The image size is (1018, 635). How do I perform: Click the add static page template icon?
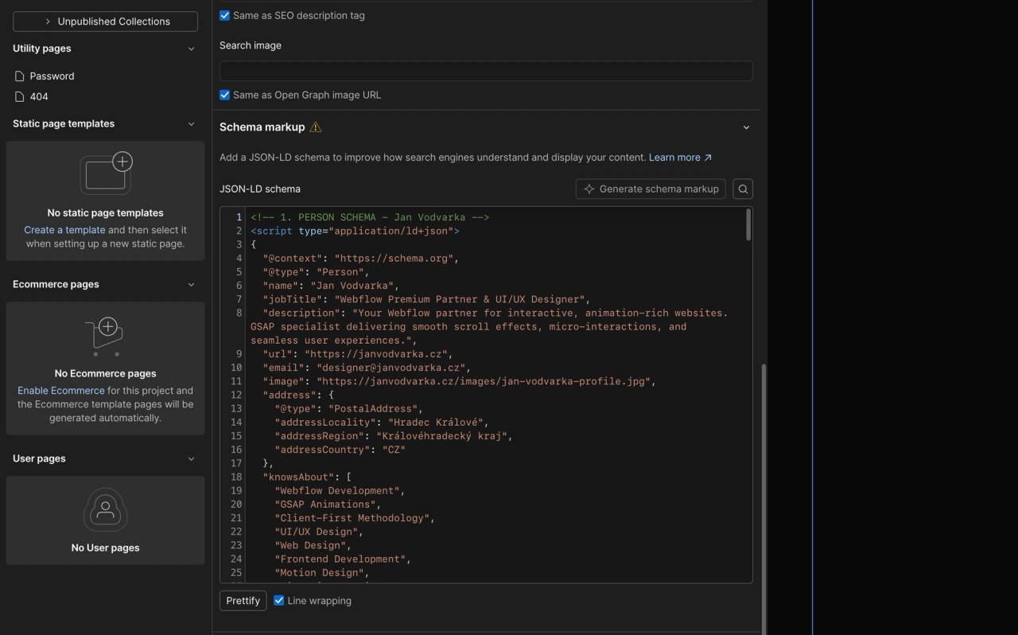pos(106,173)
